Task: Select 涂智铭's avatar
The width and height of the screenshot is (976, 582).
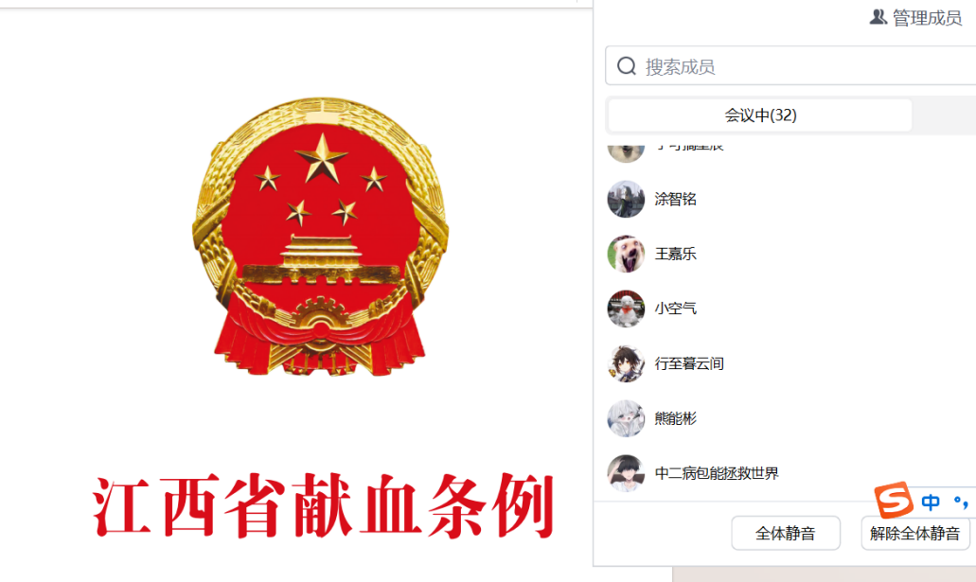Action: (626, 199)
